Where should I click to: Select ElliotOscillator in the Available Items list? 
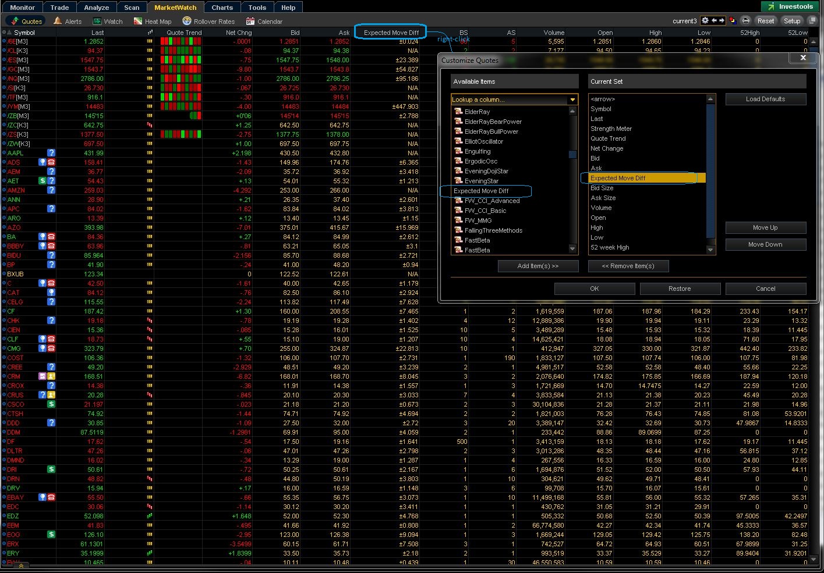click(x=484, y=141)
